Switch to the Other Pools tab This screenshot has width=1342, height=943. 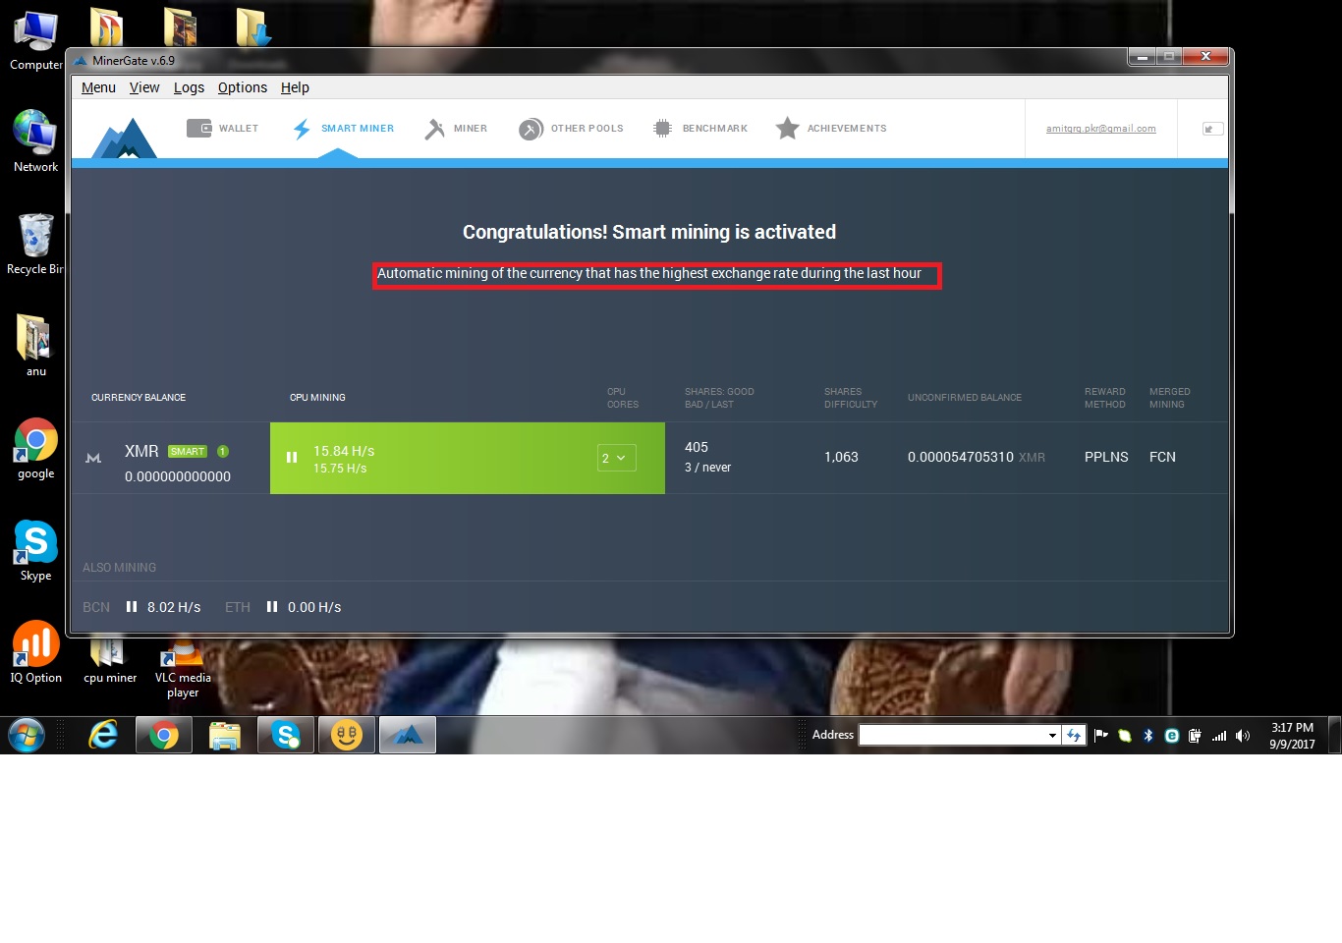click(x=571, y=129)
